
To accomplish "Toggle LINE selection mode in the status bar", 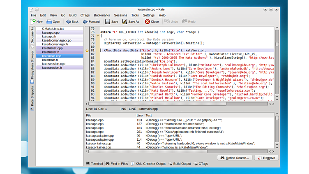I will click(x=132, y=109).
